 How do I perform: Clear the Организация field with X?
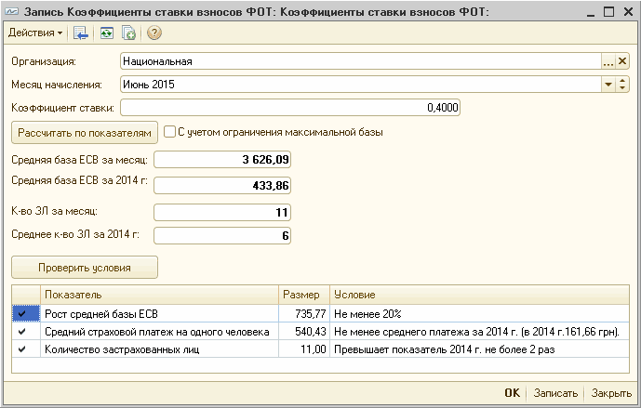click(622, 61)
